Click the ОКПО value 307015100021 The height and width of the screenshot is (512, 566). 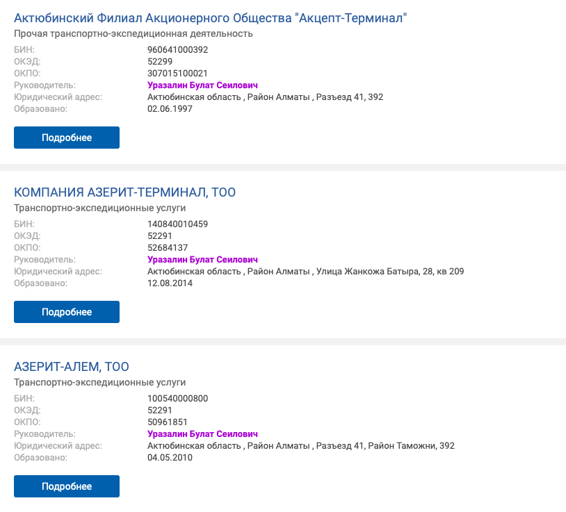point(177,74)
